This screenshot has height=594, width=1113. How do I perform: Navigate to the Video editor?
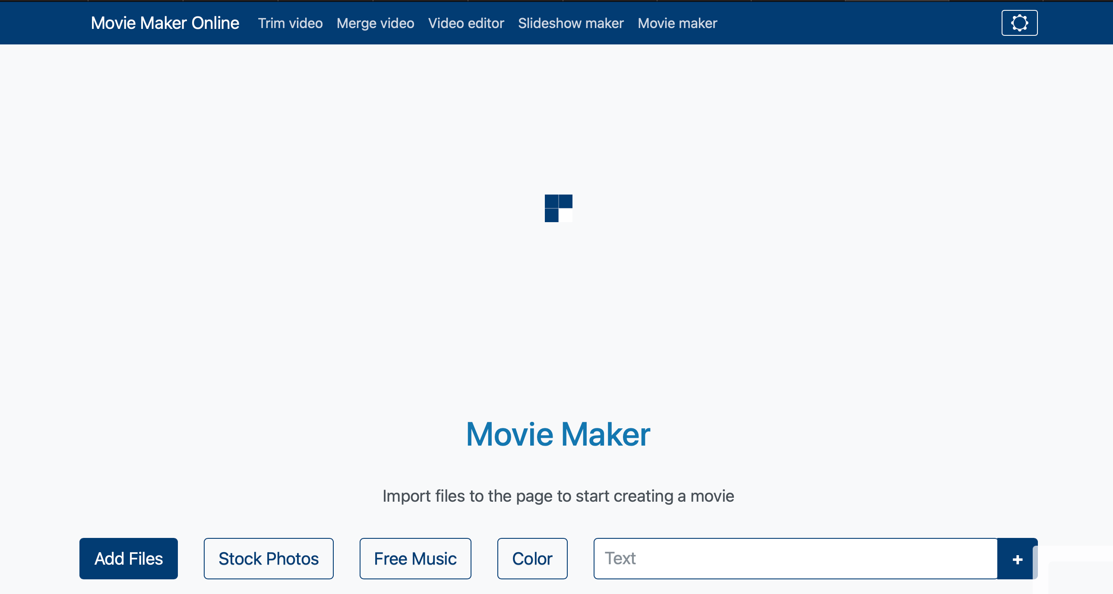point(466,23)
